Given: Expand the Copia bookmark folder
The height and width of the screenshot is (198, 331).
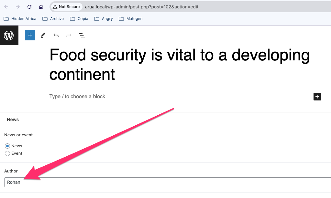Looking at the screenshot, I should (79, 19).
